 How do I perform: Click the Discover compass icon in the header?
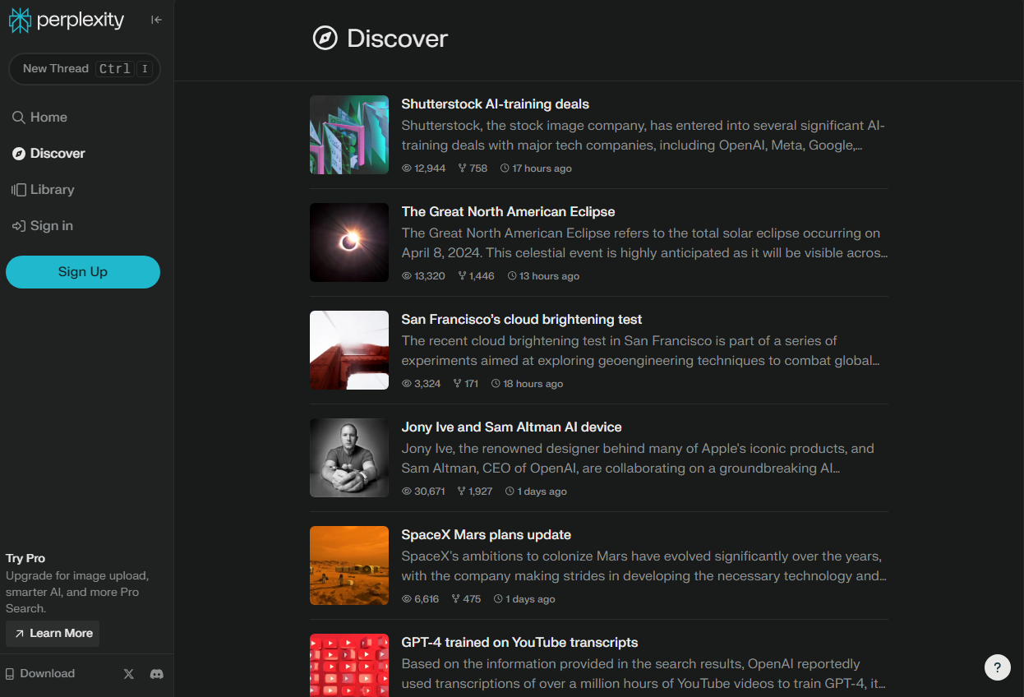pos(325,38)
